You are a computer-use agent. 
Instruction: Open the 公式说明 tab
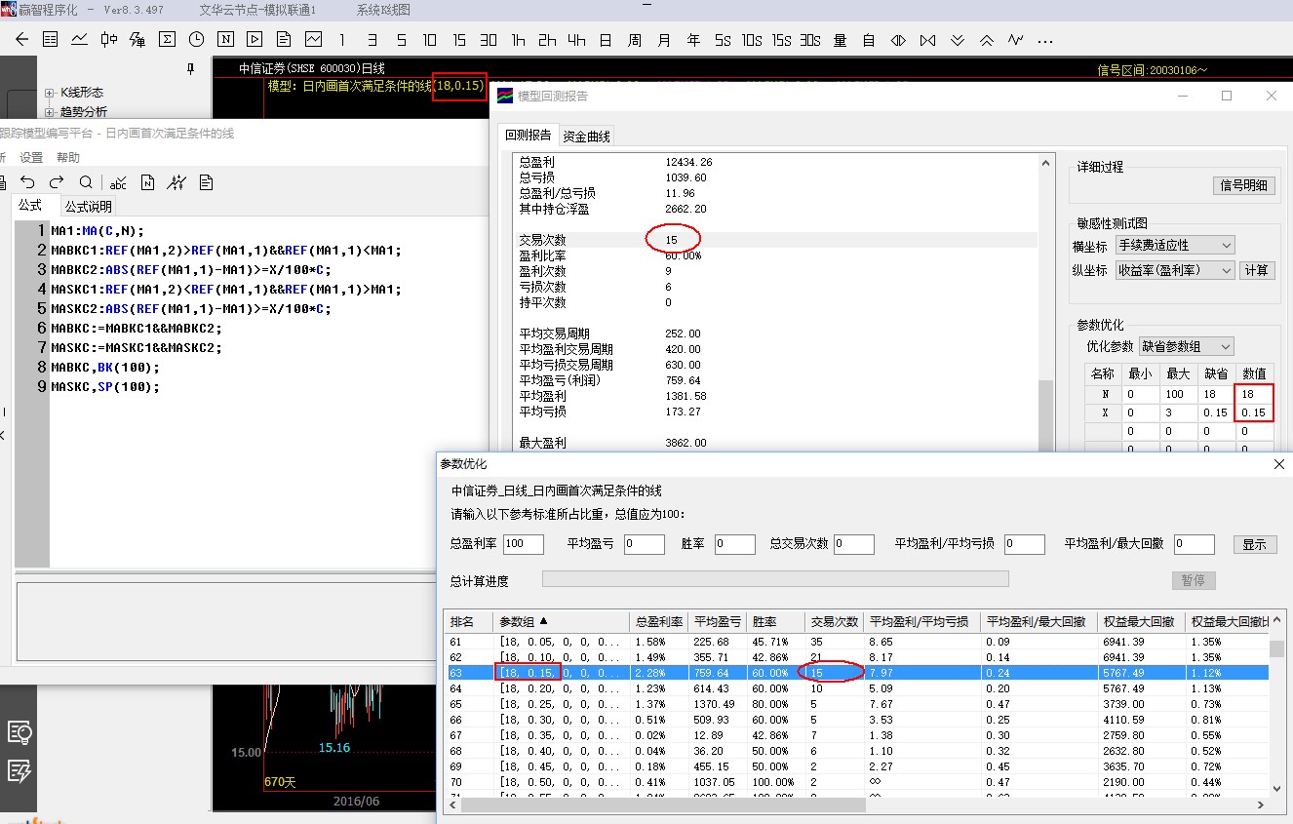tap(89, 206)
